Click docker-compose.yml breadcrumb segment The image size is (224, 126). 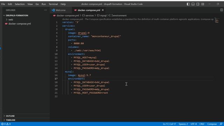(68, 15)
